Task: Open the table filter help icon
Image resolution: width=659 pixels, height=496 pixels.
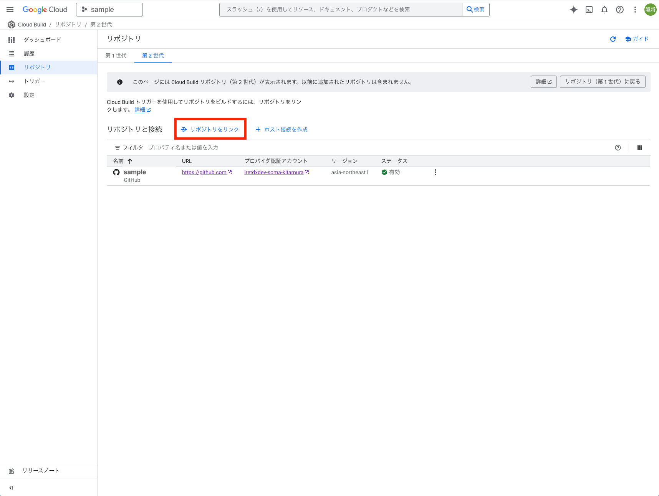Action: tap(618, 148)
